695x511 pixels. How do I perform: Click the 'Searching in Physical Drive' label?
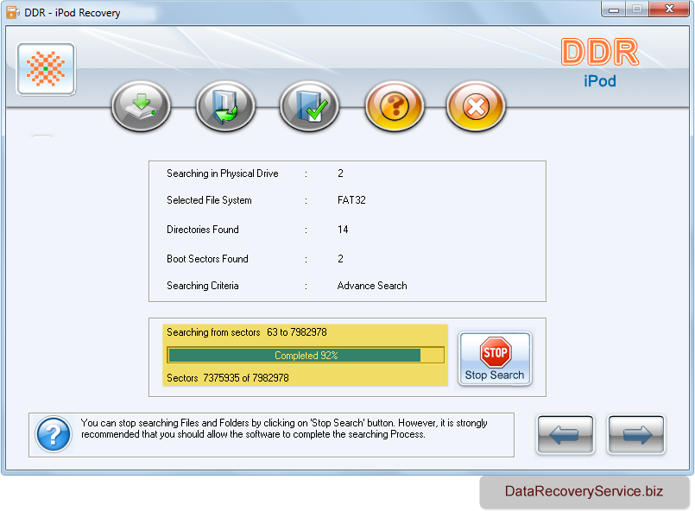pyautogui.click(x=223, y=173)
